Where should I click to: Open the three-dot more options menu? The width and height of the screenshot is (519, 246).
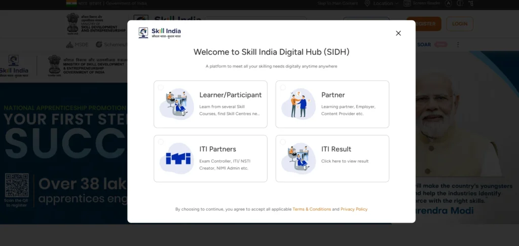coord(458,44)
